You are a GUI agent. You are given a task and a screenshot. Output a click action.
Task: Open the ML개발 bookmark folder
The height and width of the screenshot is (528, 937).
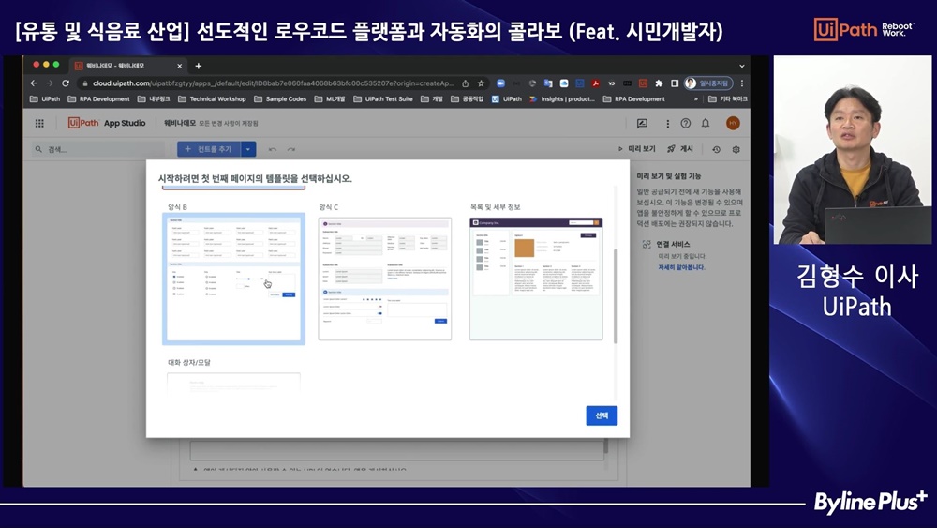[330, 99]
